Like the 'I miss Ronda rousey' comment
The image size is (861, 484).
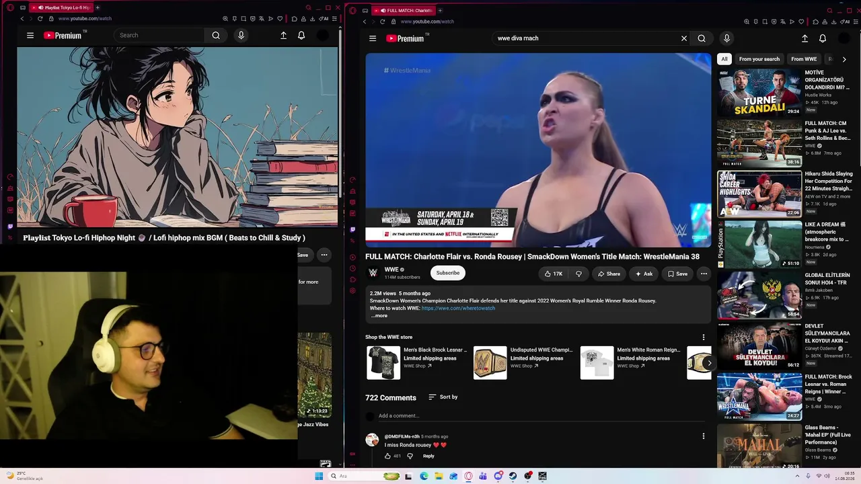pyautogui.click(x=387, y=456)
